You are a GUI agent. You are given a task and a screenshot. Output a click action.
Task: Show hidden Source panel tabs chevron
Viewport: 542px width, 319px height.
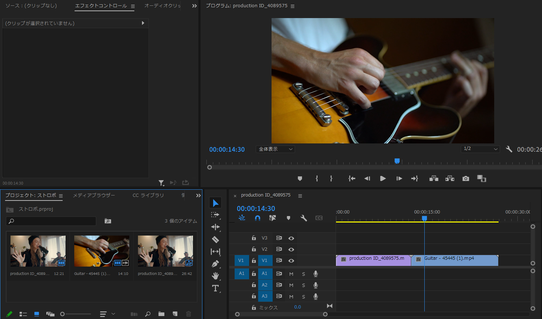click(x=194, y=6)
